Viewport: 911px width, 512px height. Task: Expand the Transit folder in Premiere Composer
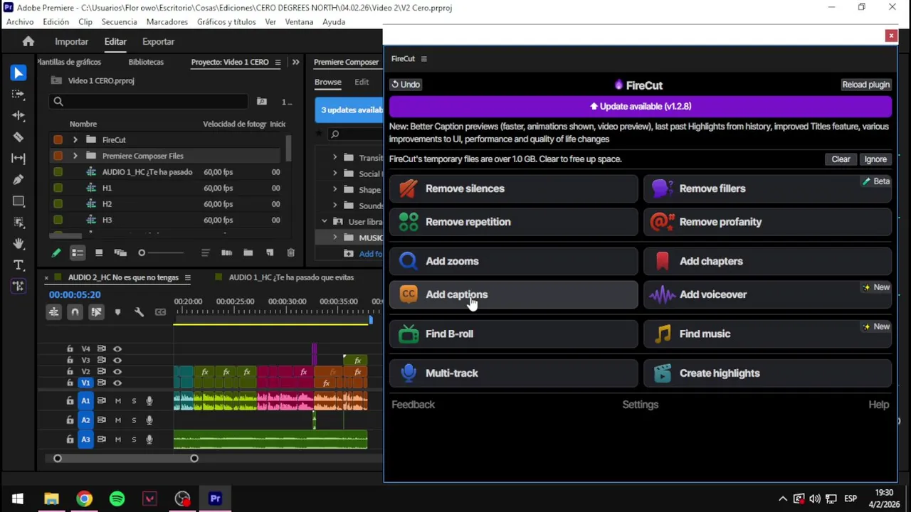coord(335,158)
